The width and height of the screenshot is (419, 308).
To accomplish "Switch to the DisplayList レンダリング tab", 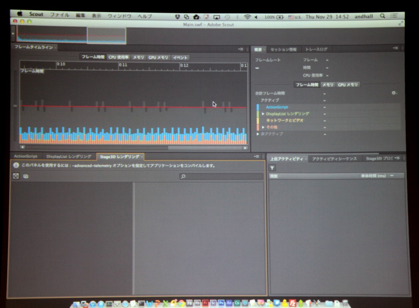I will pyautogui.click(x=68, y=156).
